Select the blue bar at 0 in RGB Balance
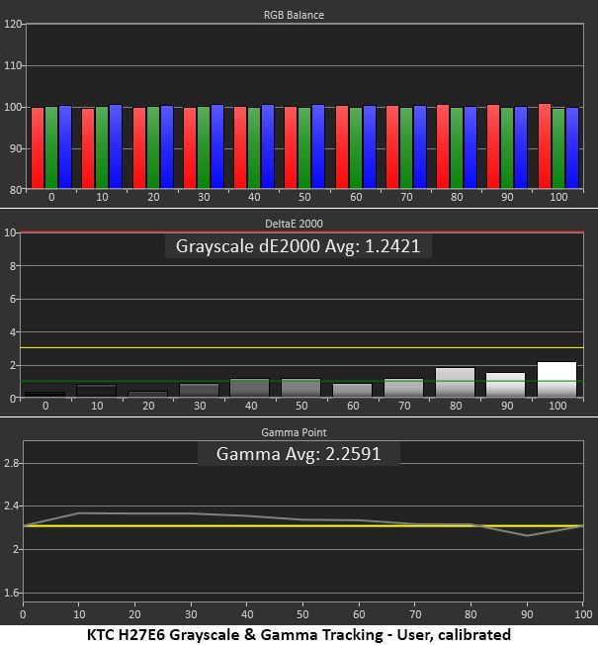This screenshot has width=598, height=645. click(x=65, y=146)
